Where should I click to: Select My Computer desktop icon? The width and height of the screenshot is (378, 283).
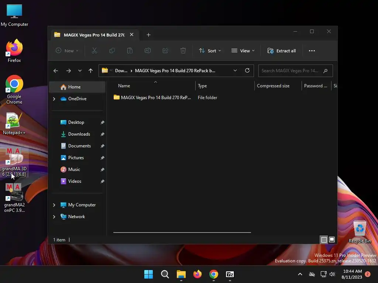[14, 15]
